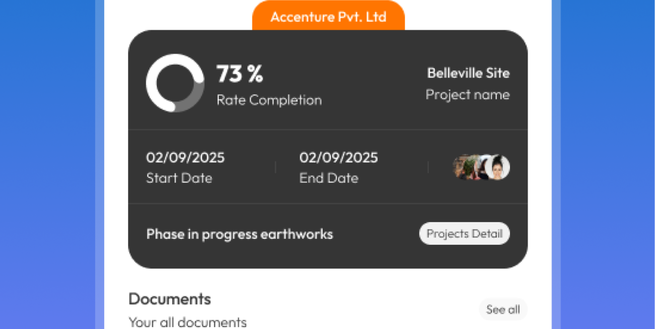Image resolution: width=655 pixels, height=329 pixels.
Task: Select the Accenture Pvt. Ltd tab
Action: 328,17
